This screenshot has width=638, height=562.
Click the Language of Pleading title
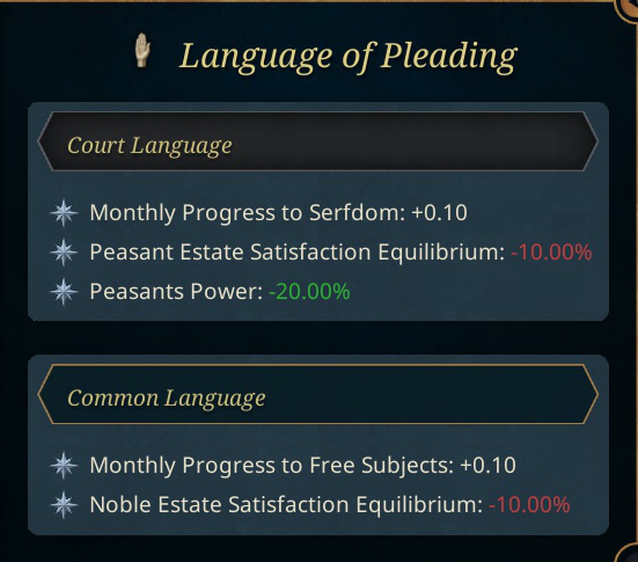pyautogui.click(x=348, y=55)
